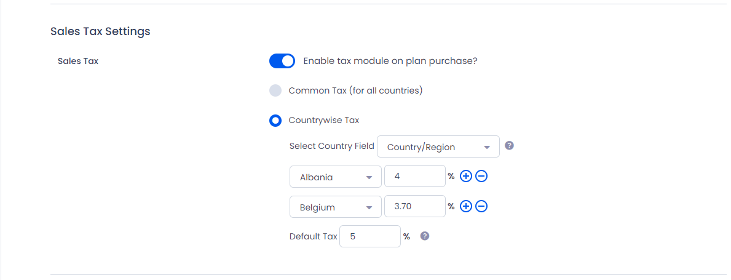
Task: Open the Belgium country dropdown
Action: tap(336, 206)
